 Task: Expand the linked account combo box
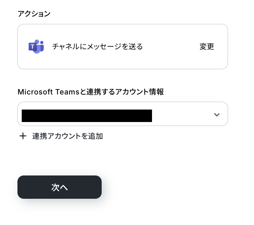(123, 114)
